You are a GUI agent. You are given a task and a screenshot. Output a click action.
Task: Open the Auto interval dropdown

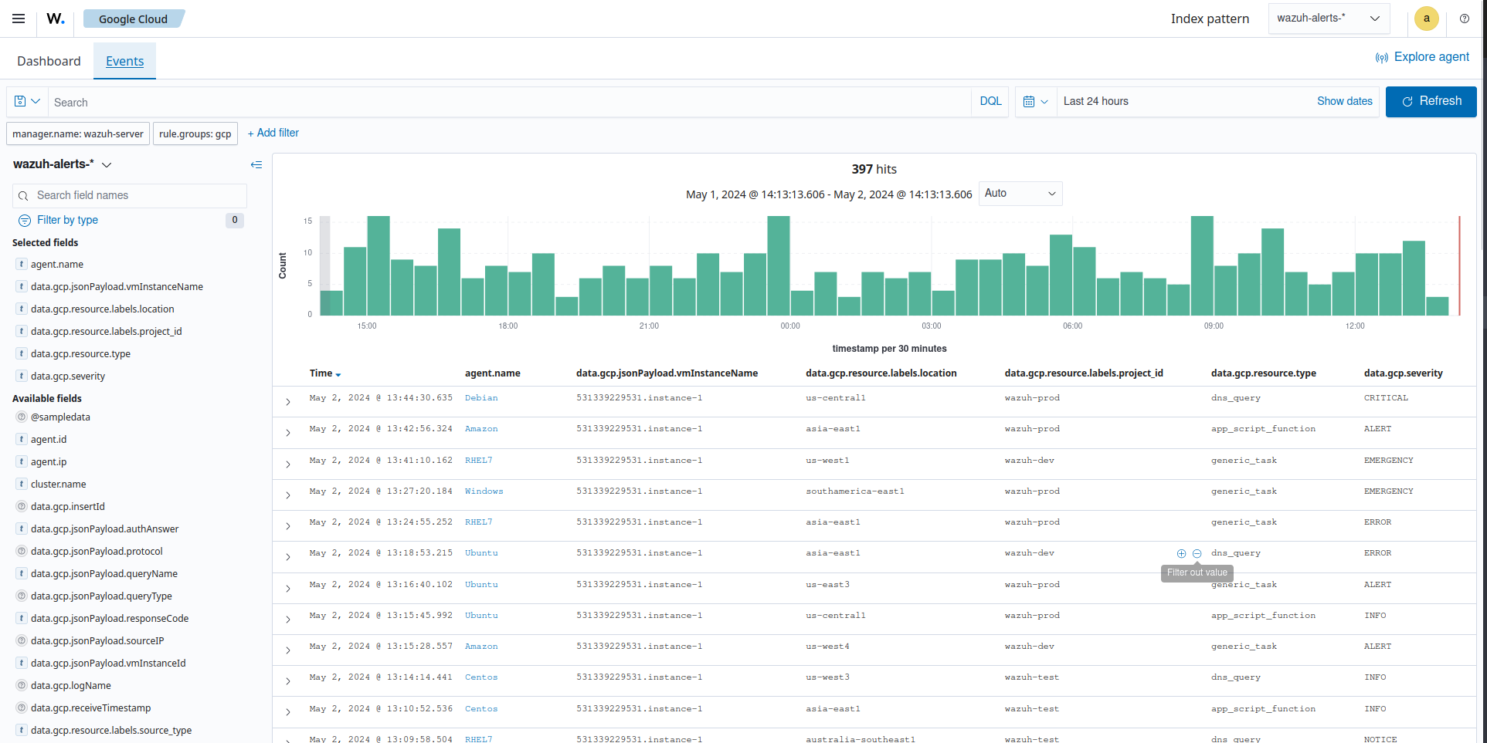pyautogui.click(x=1020, y=193)
